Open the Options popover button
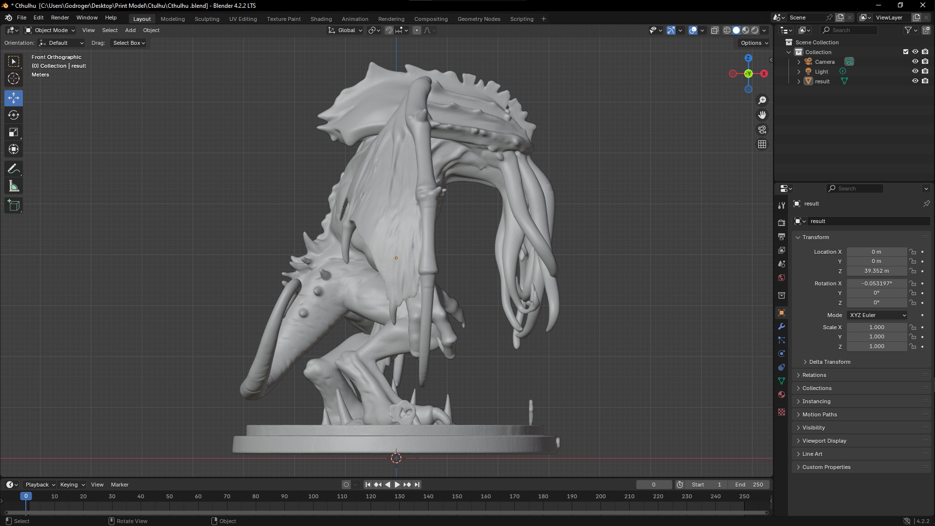Screen dimensions: 935x526 coord(754,43)
